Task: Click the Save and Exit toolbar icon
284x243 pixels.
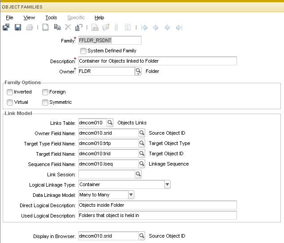Action: coord(6,28)
